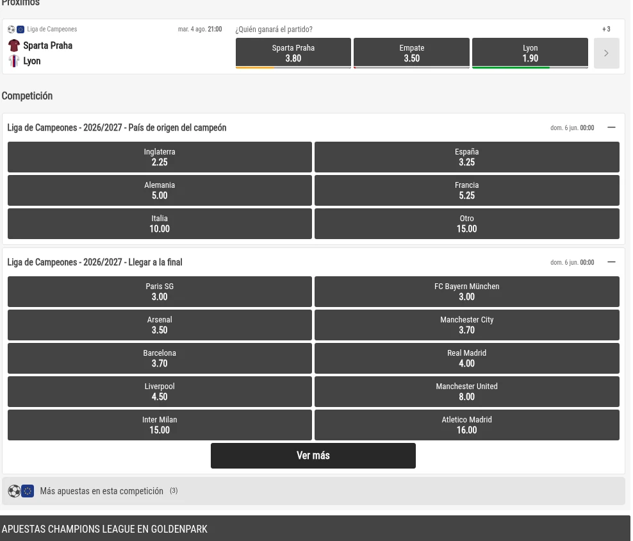Image resolution: width=633 pixels, height=541 pixels.
Task: Bet on Lyon at 1.90
Action: coord(530,53)
